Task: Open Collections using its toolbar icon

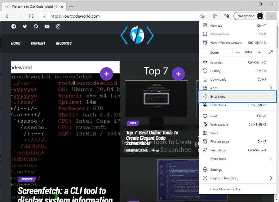Action: (x=227, y=16)
